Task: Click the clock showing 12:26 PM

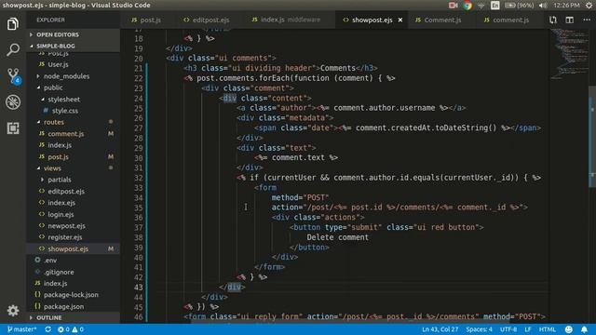Action: (566, 6)
